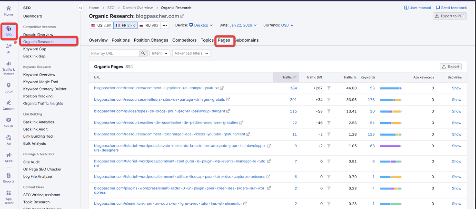Screen dimensions: 476x209
Task: Open the Position Changes tab
Action: click(151, 40)
